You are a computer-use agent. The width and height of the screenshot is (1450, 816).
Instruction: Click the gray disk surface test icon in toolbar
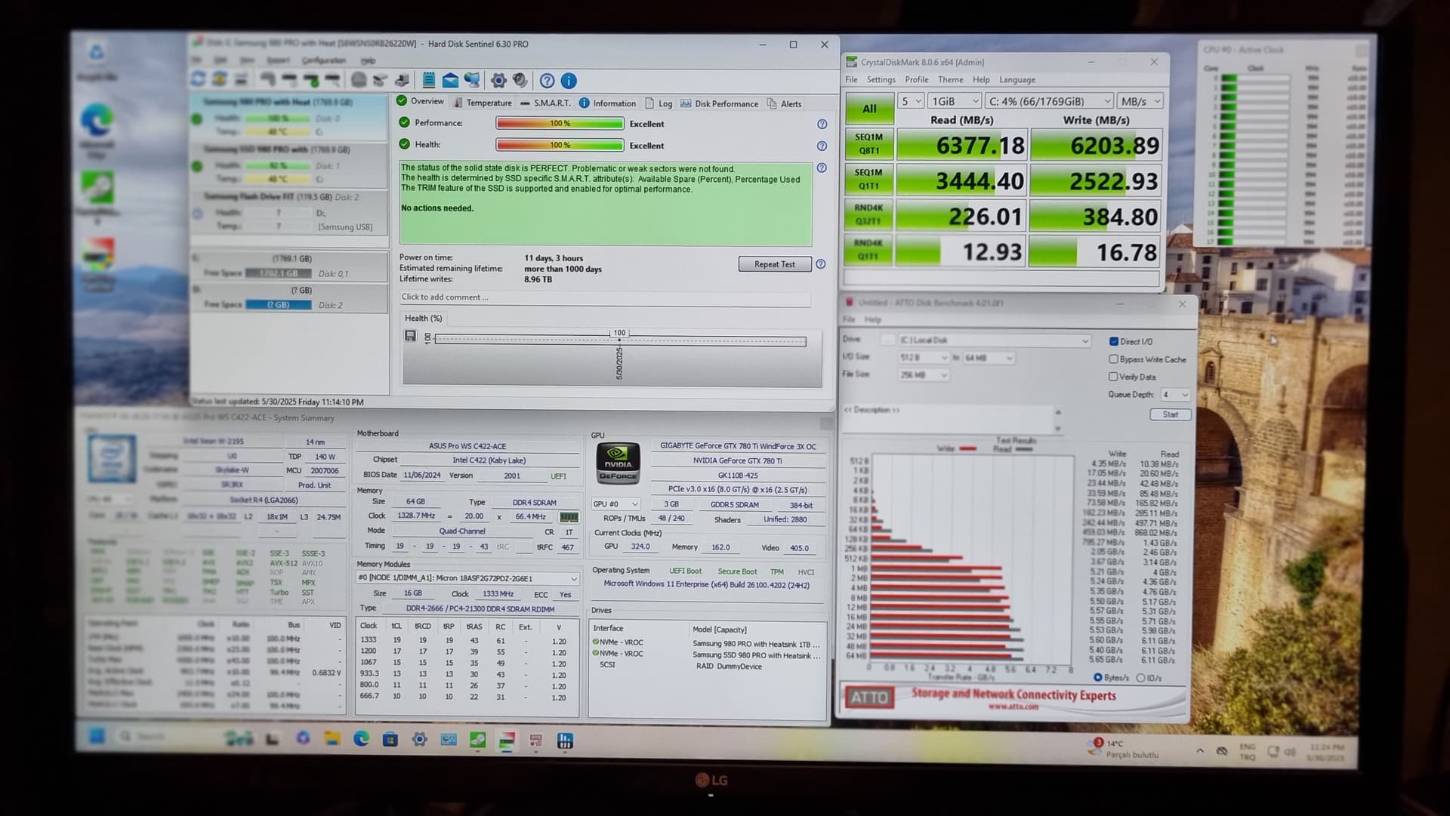(359, 80)
